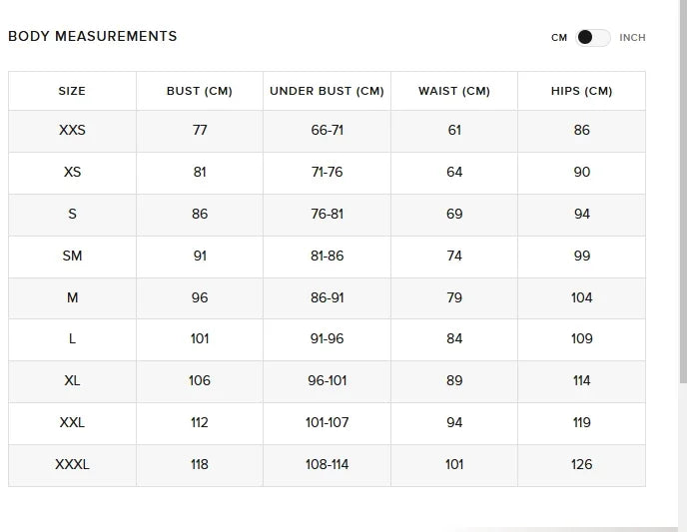Screen dimensions: 687x532
Task: Select the XS size row label
Action: point(72,172)
